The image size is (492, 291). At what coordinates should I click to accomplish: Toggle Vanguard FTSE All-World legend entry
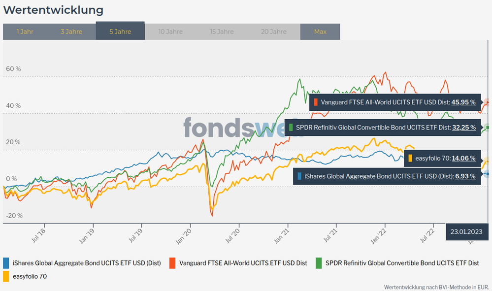click(x=243, y=263)
